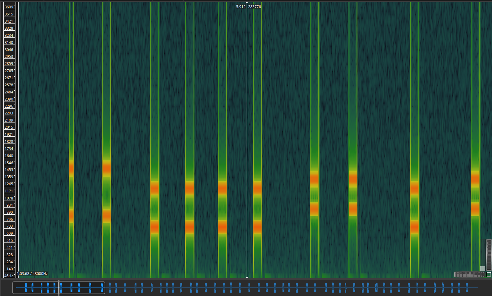Click the orange band just right of the playhead

(x=257, y=187)
